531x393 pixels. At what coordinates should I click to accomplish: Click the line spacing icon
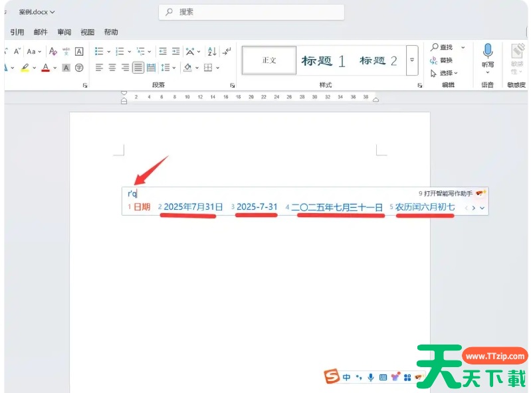tap(165, 68)
